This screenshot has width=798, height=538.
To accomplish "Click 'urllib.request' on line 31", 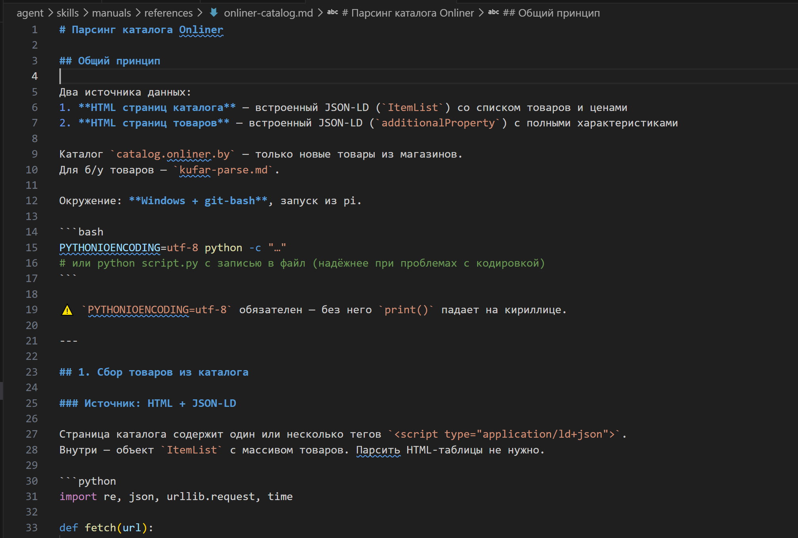I will pos(211,497).
